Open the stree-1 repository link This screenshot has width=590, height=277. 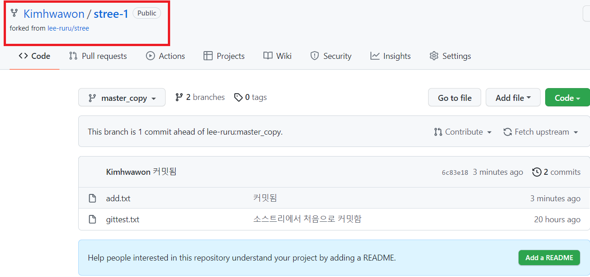coord(111,14)
